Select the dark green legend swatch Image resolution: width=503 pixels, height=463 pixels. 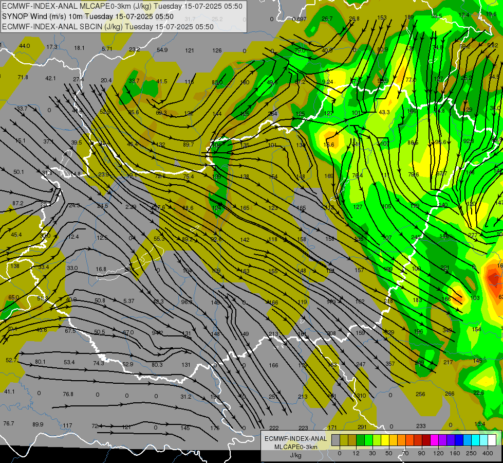pyautogui.click(x=361, y=440)
